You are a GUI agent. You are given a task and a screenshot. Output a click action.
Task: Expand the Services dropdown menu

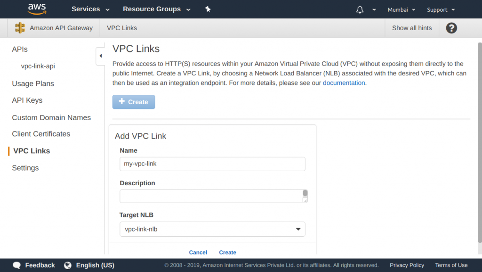click(90, 9)
